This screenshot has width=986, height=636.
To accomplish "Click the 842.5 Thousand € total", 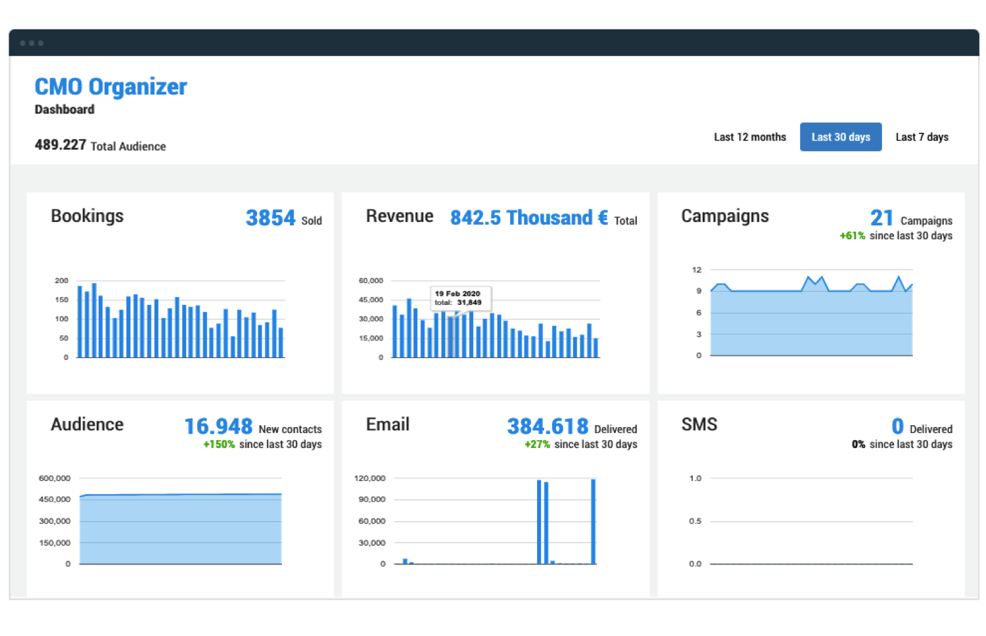I will pos(544,218).
